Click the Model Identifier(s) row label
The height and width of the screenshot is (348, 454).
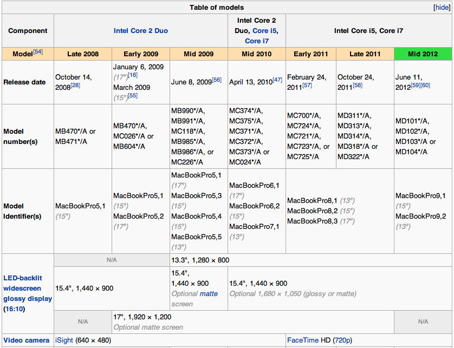tap(22, 211)
